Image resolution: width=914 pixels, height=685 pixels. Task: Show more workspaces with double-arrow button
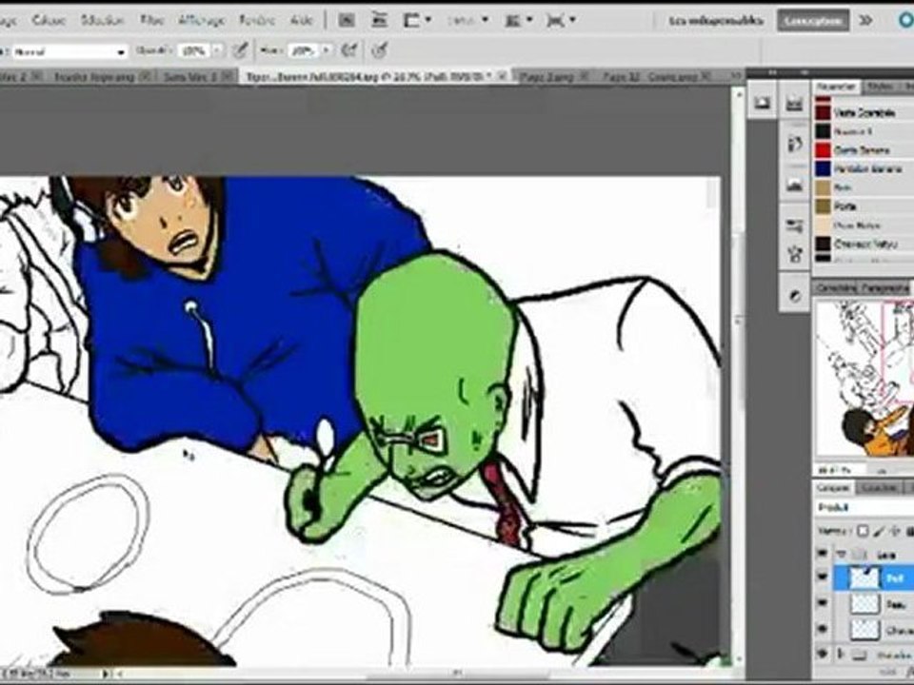tap(866, 21)
